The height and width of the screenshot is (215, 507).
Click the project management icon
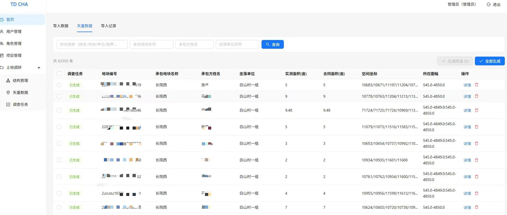pos(2,56)
